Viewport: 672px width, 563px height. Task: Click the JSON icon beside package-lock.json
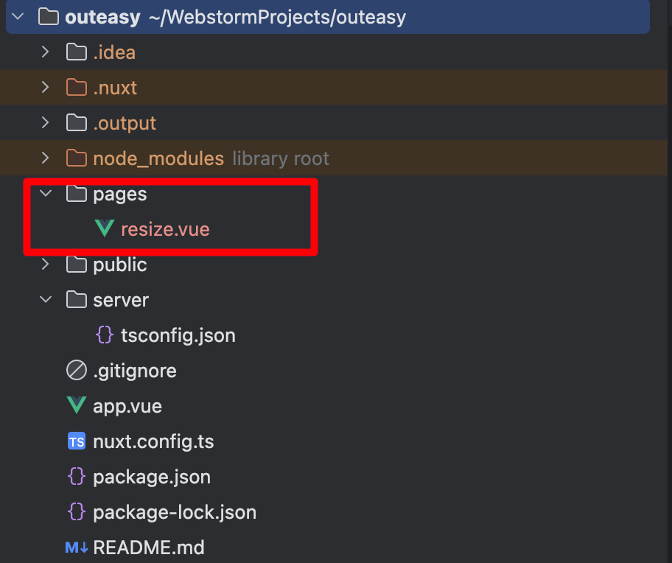click(77, 511)
